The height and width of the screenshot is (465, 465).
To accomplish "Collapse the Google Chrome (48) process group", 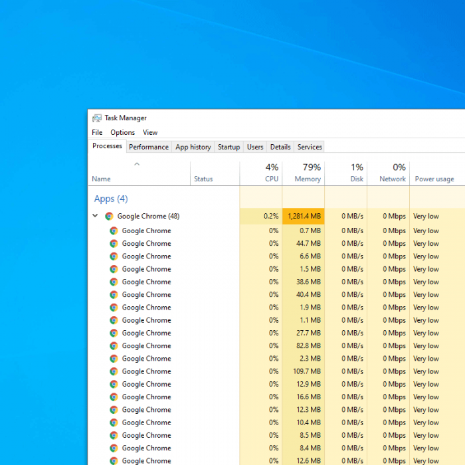I will pyautogui.click(x=95, y=216).
